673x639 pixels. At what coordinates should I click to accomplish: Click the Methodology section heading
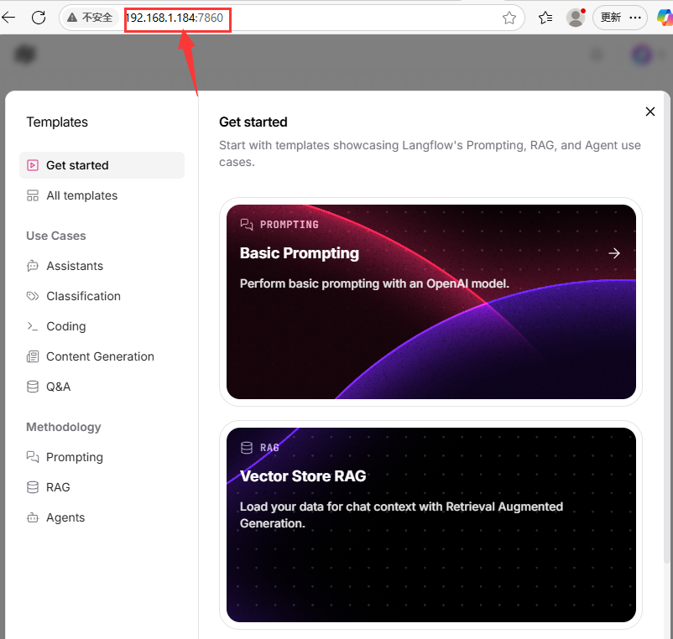pyautogui.click(x=64, y=427)
